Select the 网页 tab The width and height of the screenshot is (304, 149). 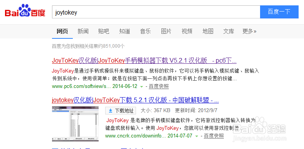click(x=62, y=31)
